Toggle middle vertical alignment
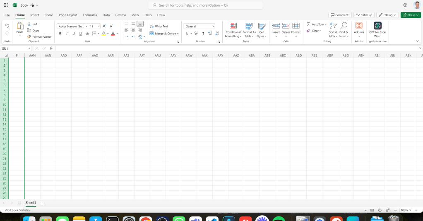The width and height of the screenshot is (423, 221). pos(133,24)
